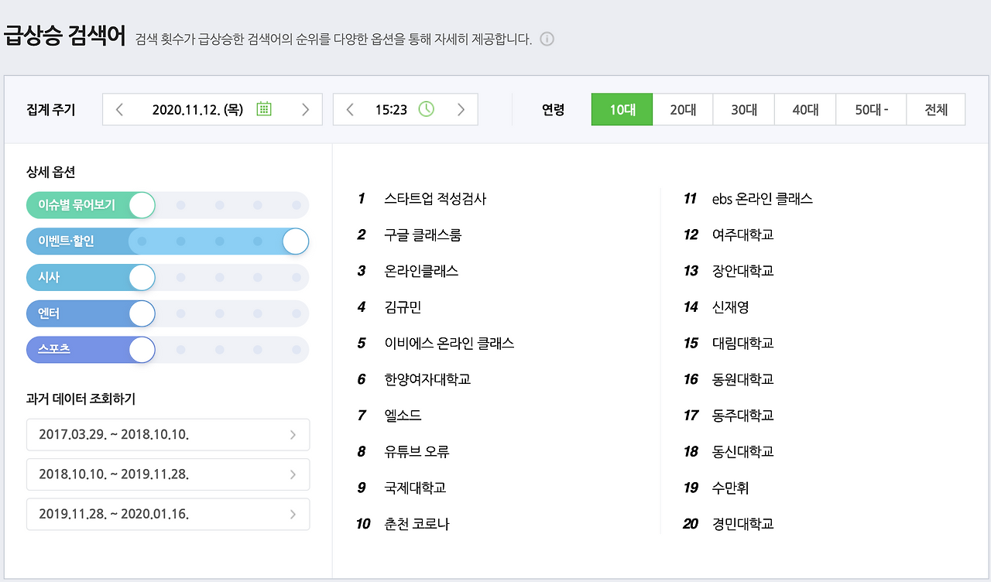Click the 스포츠 option label
The width and height of the screenshot is (991, 582).
54,349
